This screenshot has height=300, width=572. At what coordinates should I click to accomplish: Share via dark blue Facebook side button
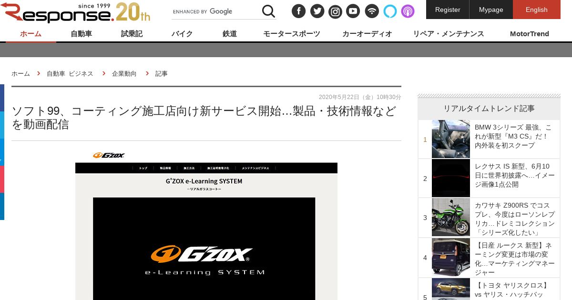click(2, 98)
